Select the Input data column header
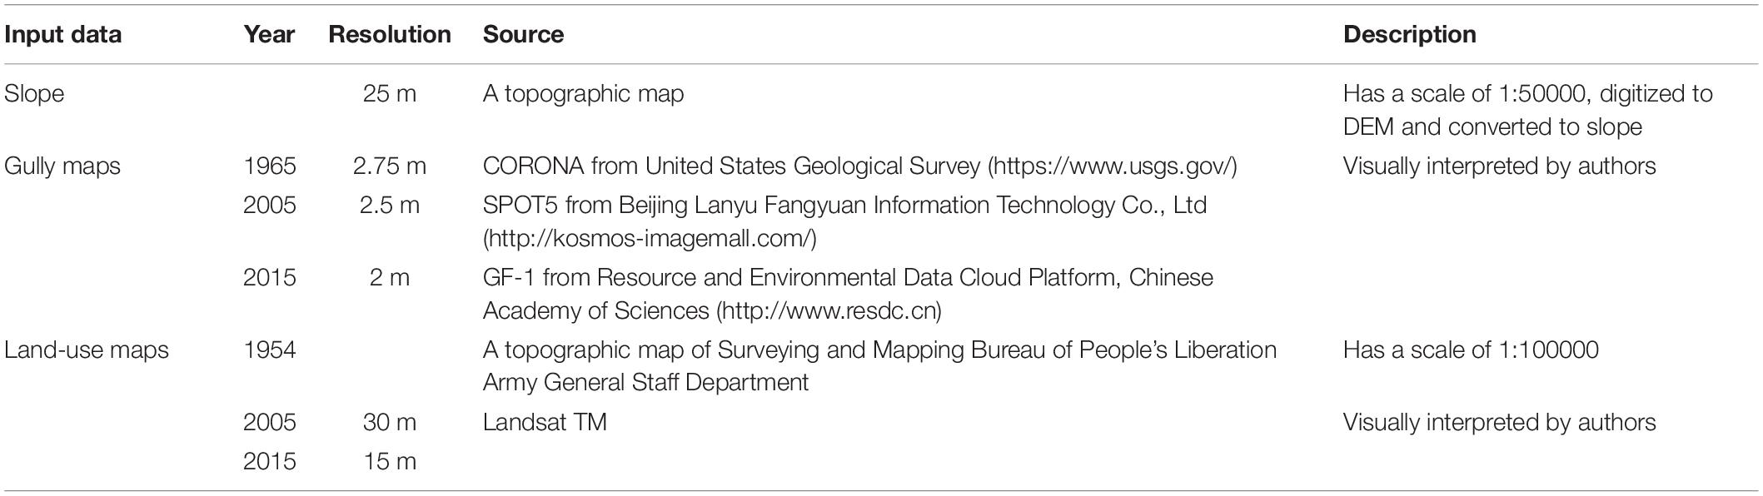Image resolution: width=1763 pixels, height=496 pixels. point(62,34)
